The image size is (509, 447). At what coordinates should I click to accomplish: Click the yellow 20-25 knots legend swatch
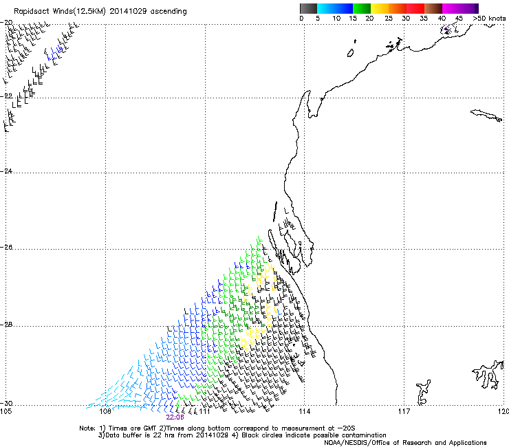click(x=380, y=8)
